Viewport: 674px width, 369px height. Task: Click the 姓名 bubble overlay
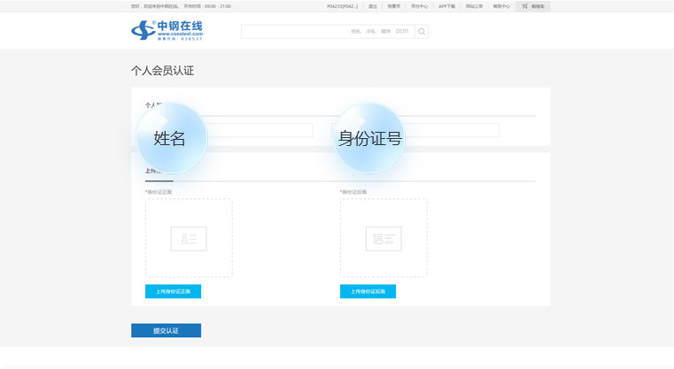point(171,138)
